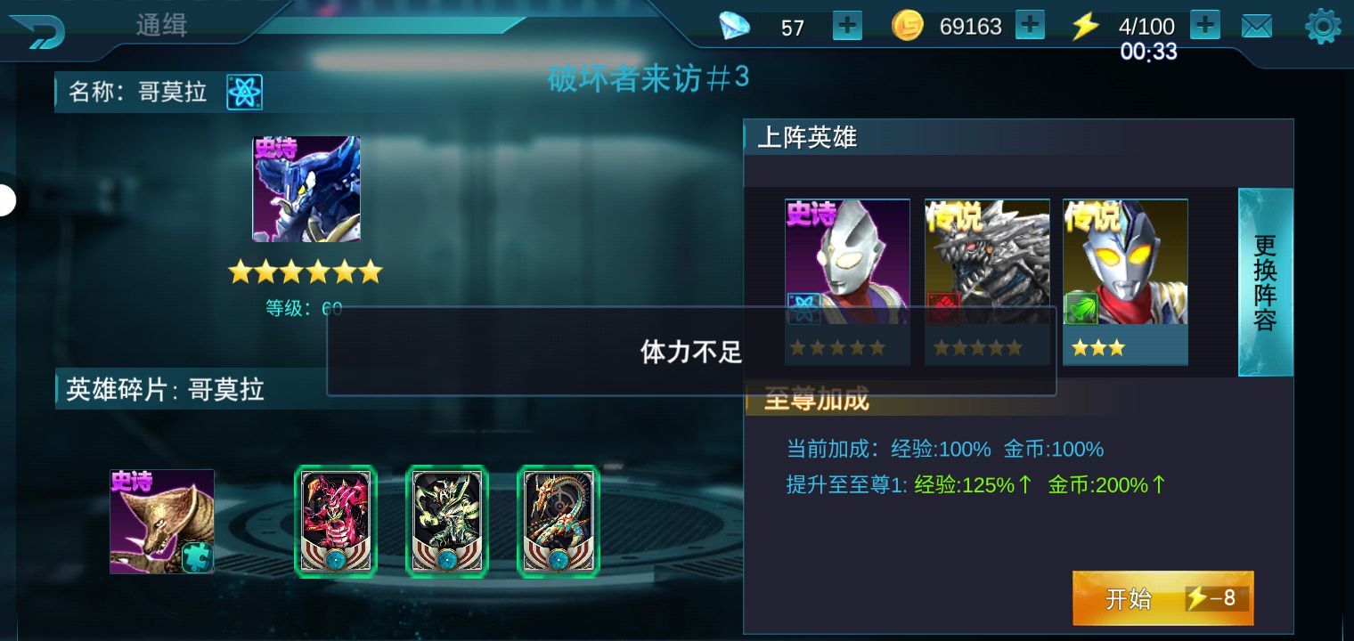Tap the back arrow icon

pyautogui.click(x=37, y=32)
